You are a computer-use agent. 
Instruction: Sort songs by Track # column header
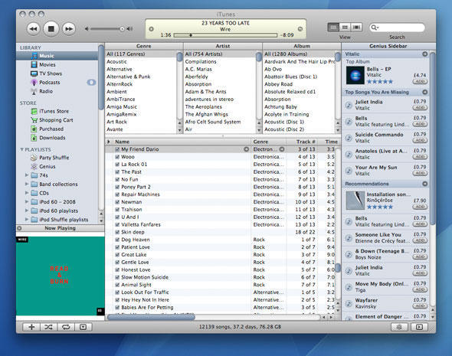click(302, 142)
